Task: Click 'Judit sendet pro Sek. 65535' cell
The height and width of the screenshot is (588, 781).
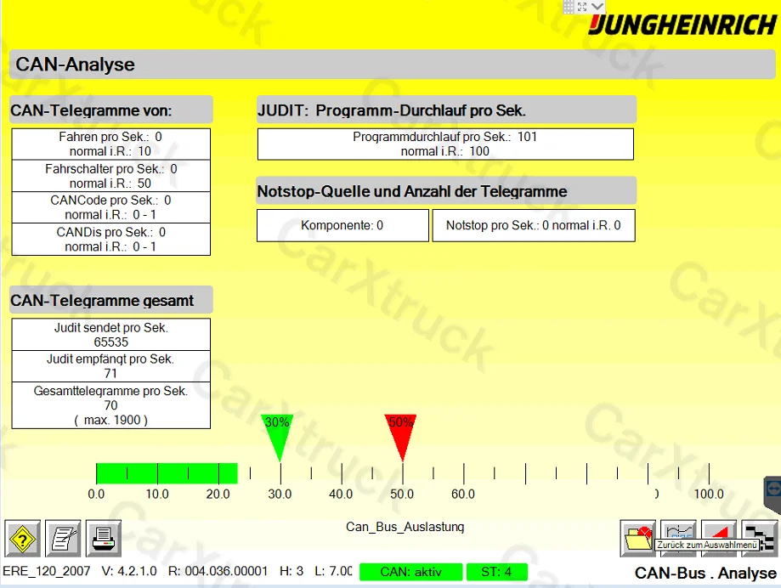Action: pyautogui.click(x=111, y=335)
